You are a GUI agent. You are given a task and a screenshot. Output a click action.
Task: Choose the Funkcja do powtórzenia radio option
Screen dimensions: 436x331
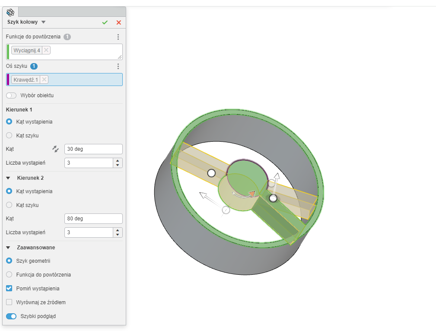click(9, 275)
